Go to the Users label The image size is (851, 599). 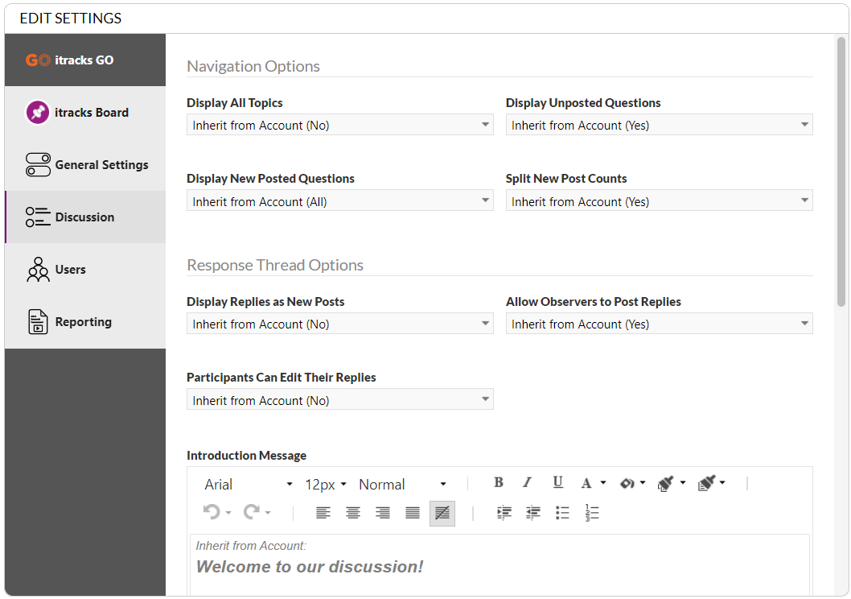(71, 270)
